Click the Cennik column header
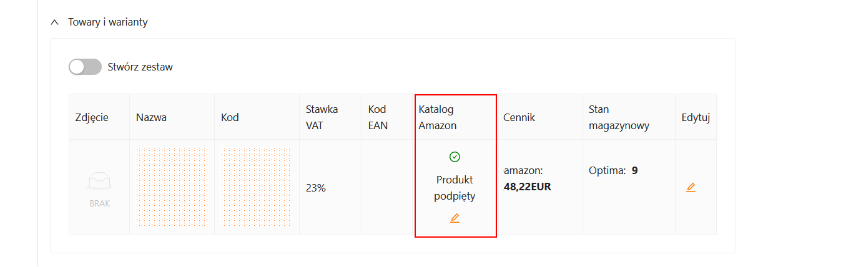 coord(519,117)
